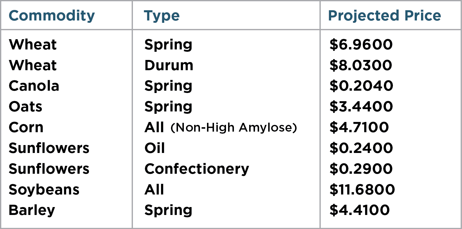Select the Corn commodity cell

point(26,128)
